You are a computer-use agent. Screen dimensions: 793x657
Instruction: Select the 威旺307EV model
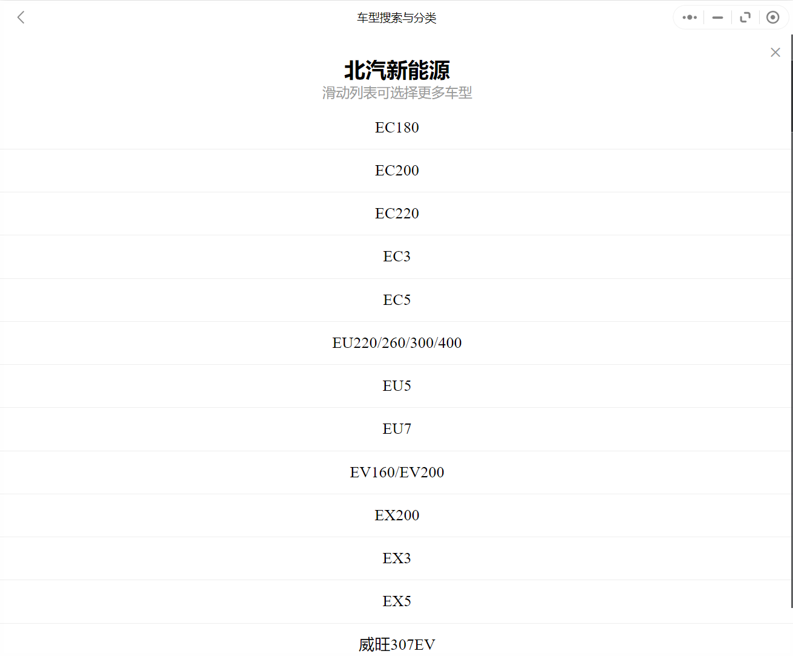pyautogui.click(x=397, y=644)
